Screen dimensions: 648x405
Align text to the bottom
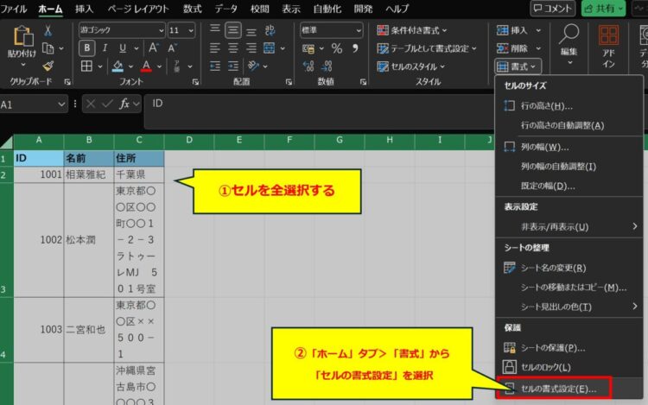251,30
